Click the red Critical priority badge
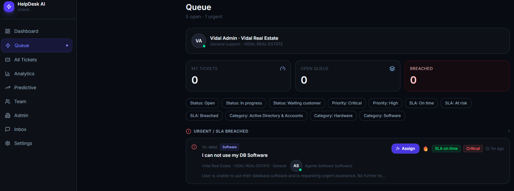The width and height of the screenshot is (514, 191). click(x=473, y=149)
